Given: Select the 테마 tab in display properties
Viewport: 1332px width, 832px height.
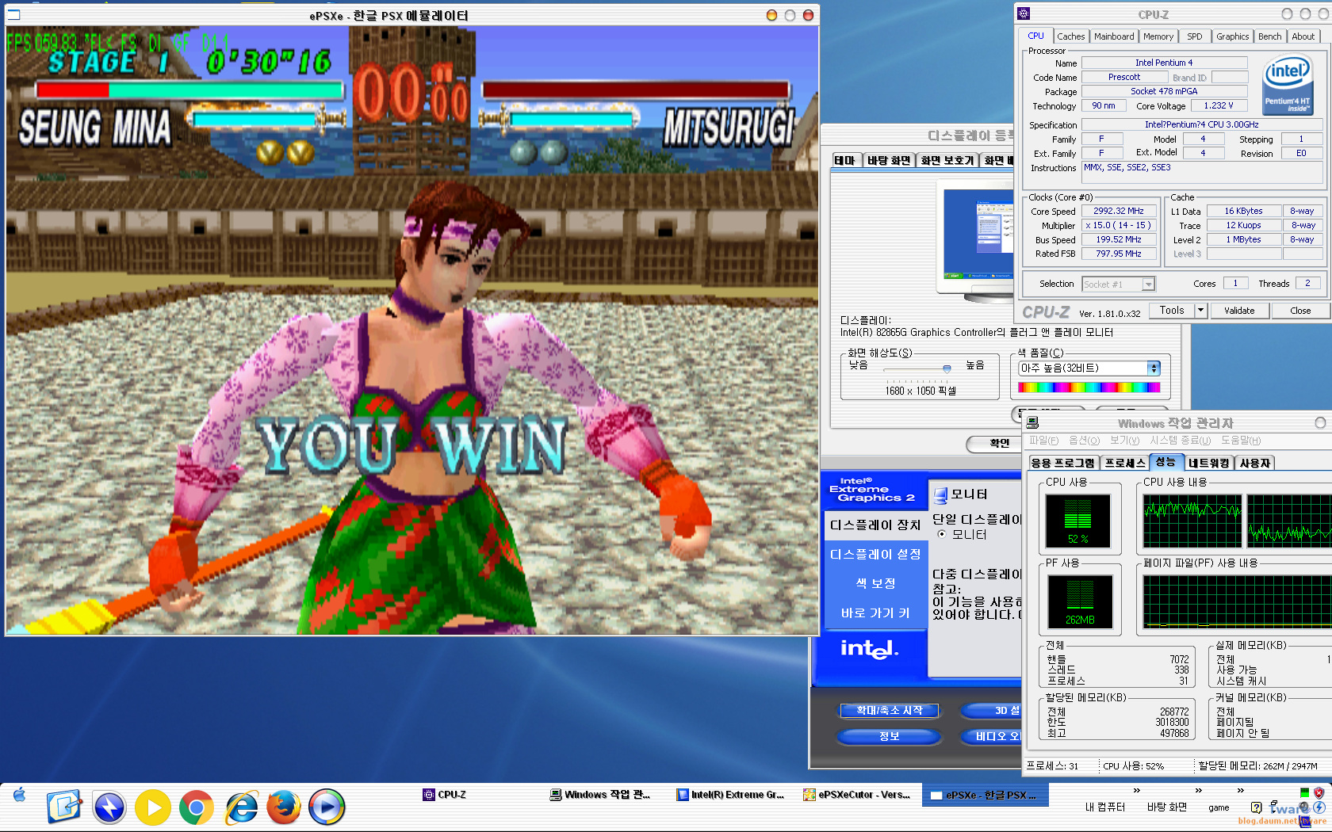Looking at the screenshot, I should coord(845,160).
